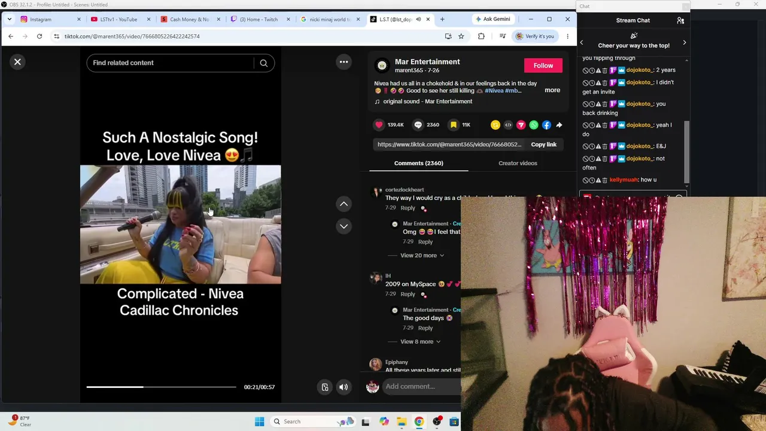
Task: Click kellymuah username in Stream Chat
Action: tap(623, 180)
